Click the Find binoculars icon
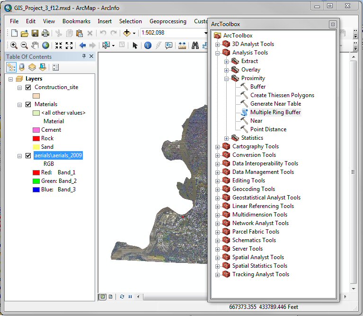363x316 pixels. 195,45
